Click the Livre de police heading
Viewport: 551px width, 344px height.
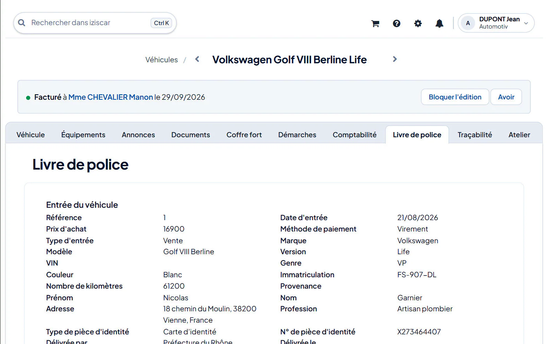click(80, 164)
